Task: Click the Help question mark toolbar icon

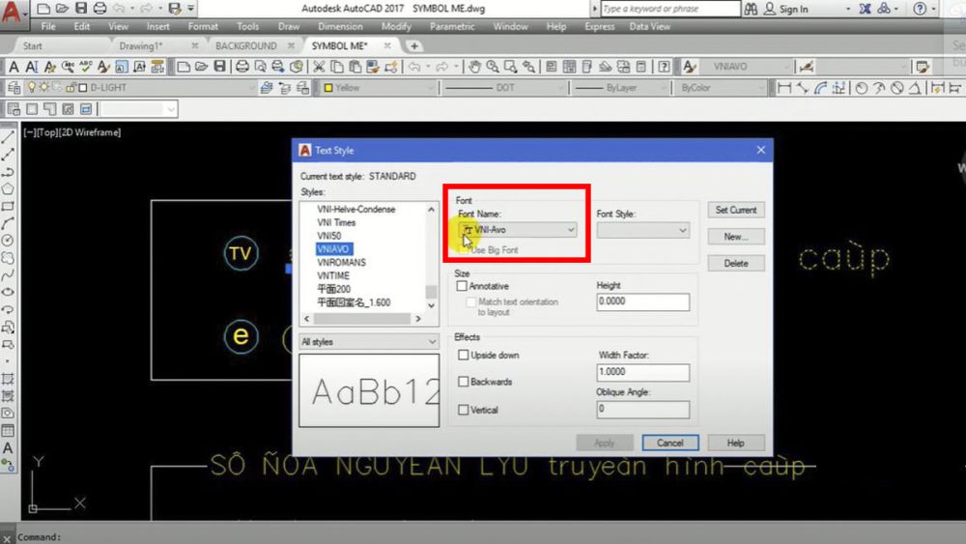Action: 664,67
